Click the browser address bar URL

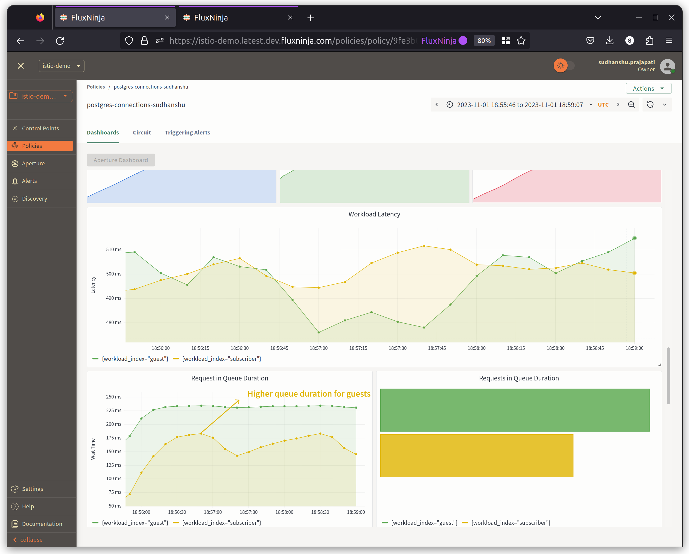pos(293,40)
